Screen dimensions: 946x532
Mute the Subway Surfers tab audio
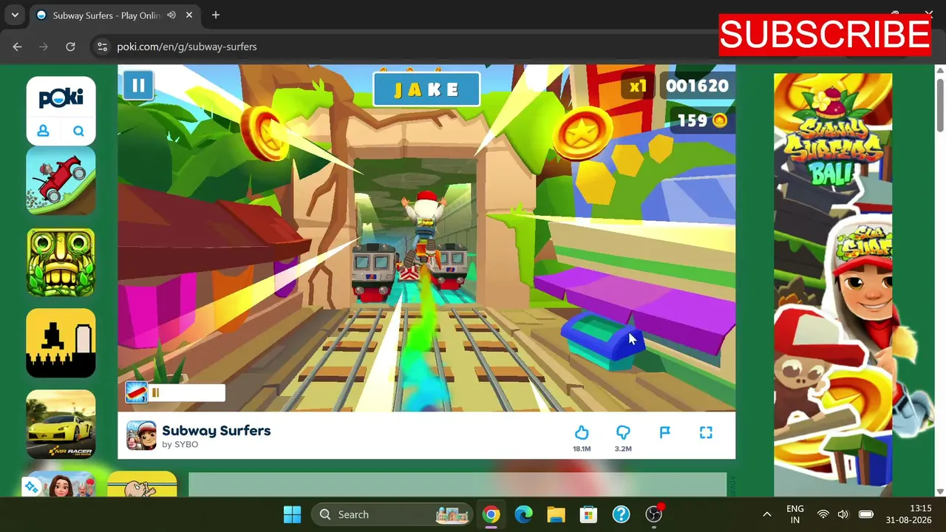[171, 15]
